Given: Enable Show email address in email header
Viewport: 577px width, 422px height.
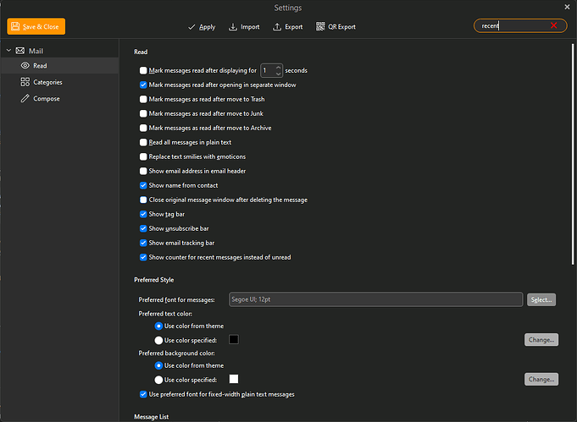Looking at the screenshot, I should [x=143, y=171].
